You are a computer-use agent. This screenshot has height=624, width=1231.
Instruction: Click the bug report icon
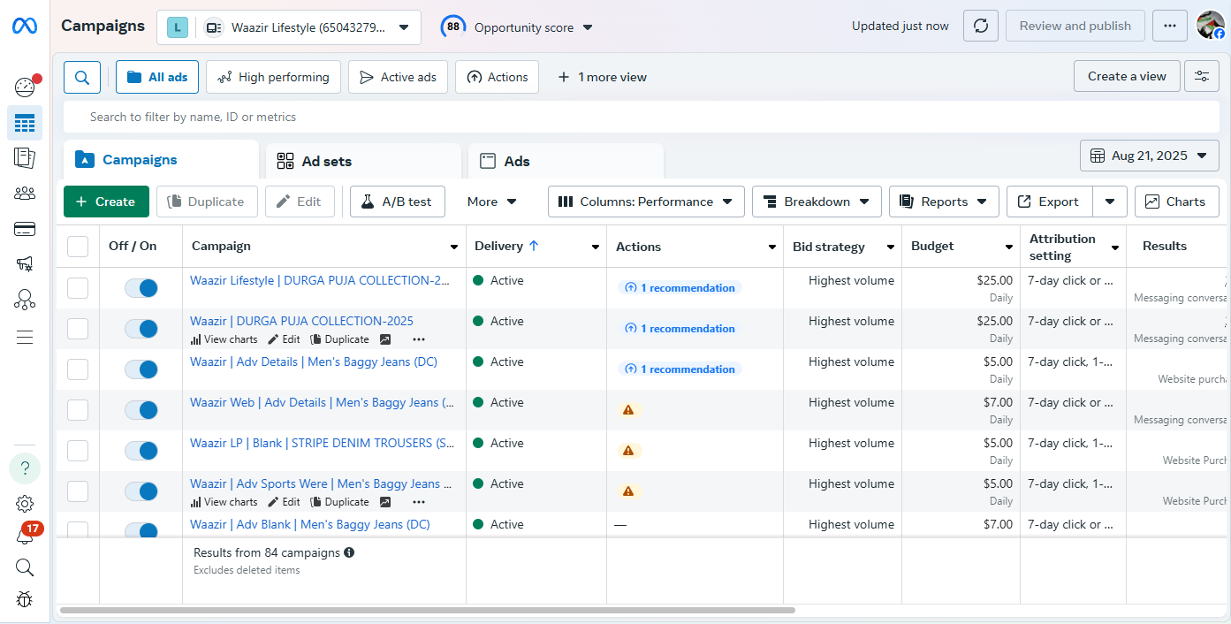(25, 599)
